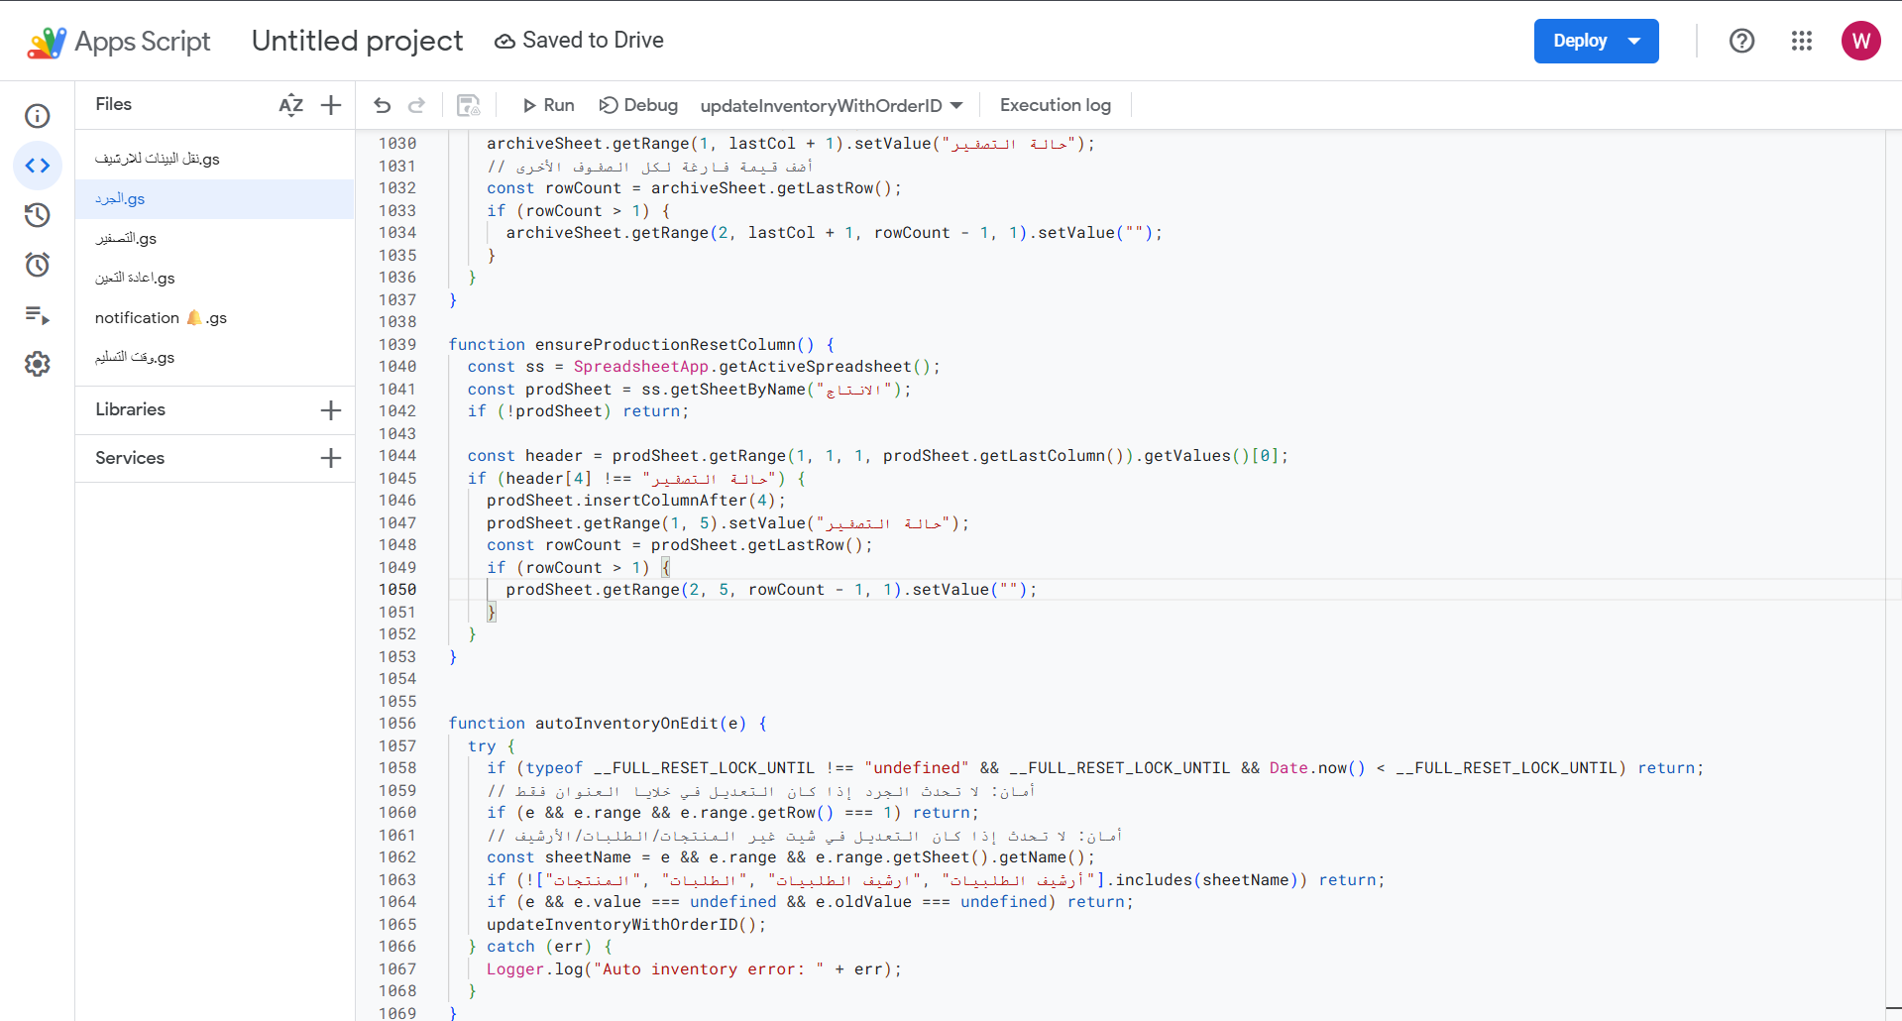Open the Overview info icon in sidebar
The height and width of the screenshot is (1021, 1902).
pos(38,116)
